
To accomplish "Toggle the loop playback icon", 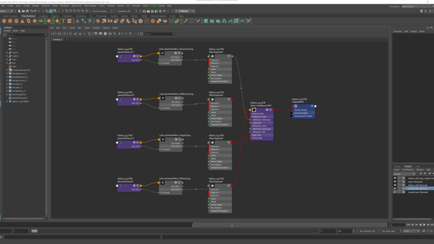I will [424, 231].
